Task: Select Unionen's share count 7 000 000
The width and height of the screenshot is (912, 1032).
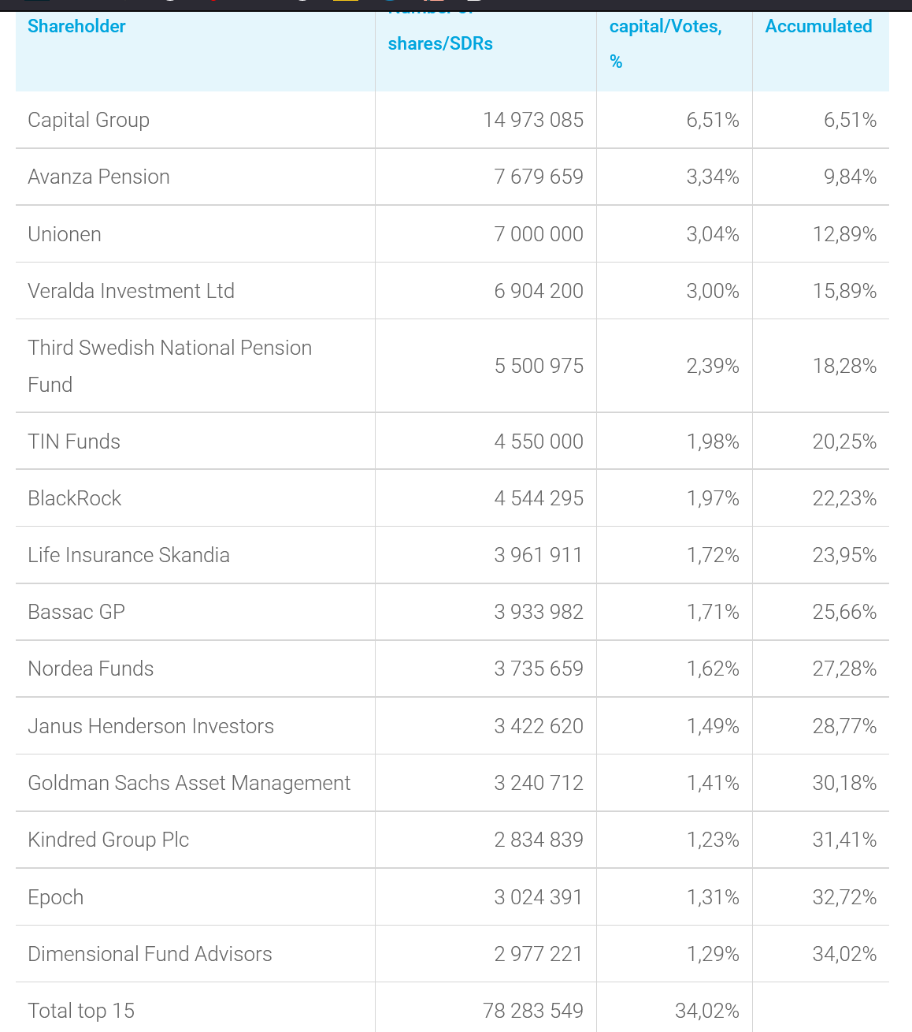Action: pyautogui.click(x=539, y=234)
